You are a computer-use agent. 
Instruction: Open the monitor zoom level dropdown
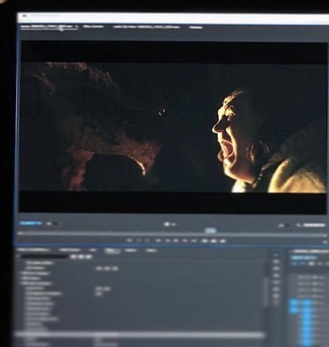53,224
